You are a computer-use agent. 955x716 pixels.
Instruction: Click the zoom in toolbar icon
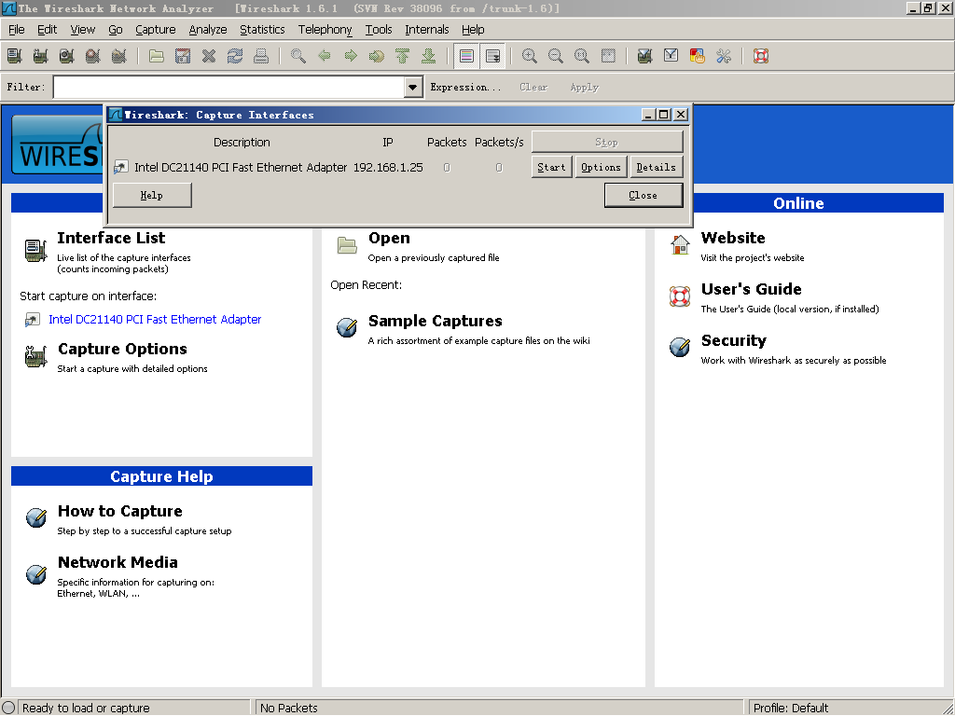530,56
